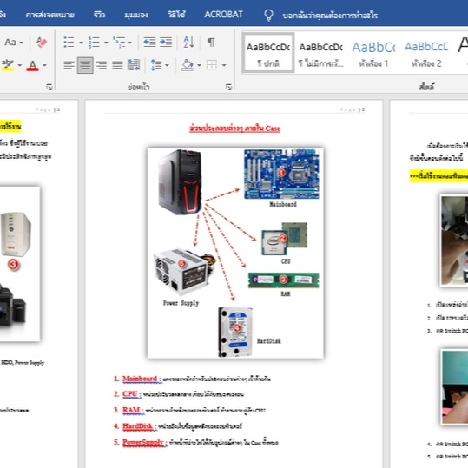Apply the bullet list button
The width and height of the screenshot is (468, 468).
[69, 42]
